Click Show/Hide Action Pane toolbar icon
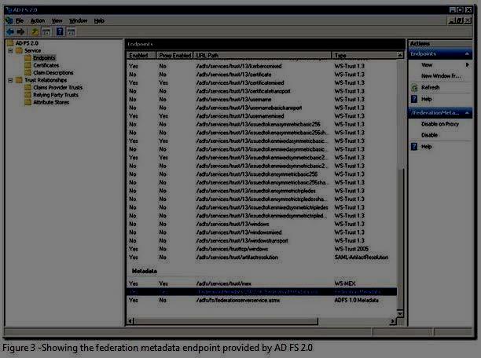The height and width of the screenshot is (358, 481). tap(72, 31)
